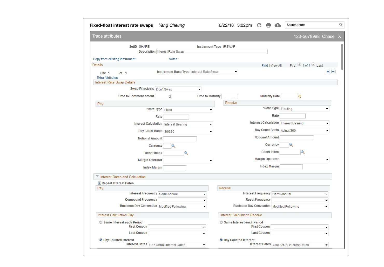Viewport: 384px width, 267px height.
Task: Collapse Interest Dates and Calculation section
Action: point(97,176)
